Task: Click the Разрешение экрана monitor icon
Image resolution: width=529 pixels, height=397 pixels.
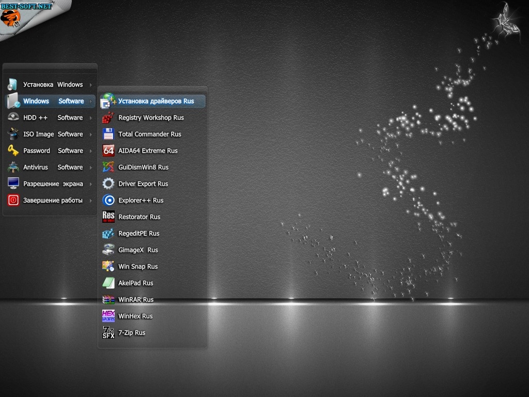Action: click(x=13, y=184)
